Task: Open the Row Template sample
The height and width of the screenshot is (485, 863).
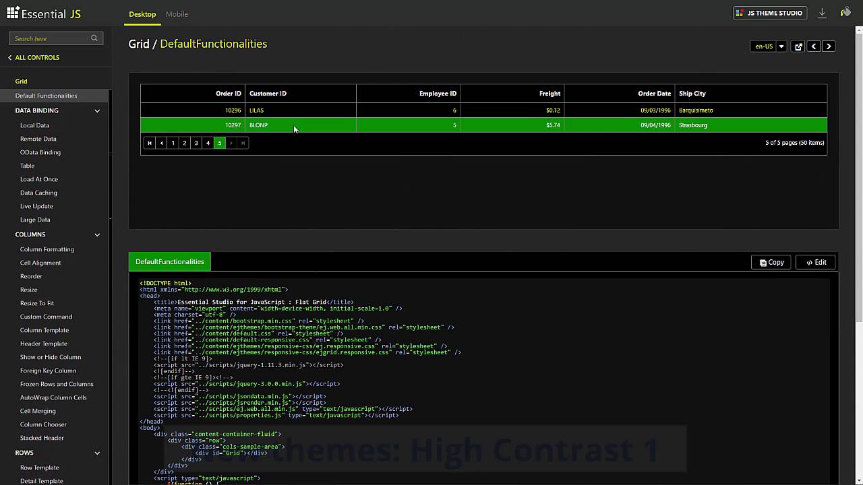Action: 39,467
